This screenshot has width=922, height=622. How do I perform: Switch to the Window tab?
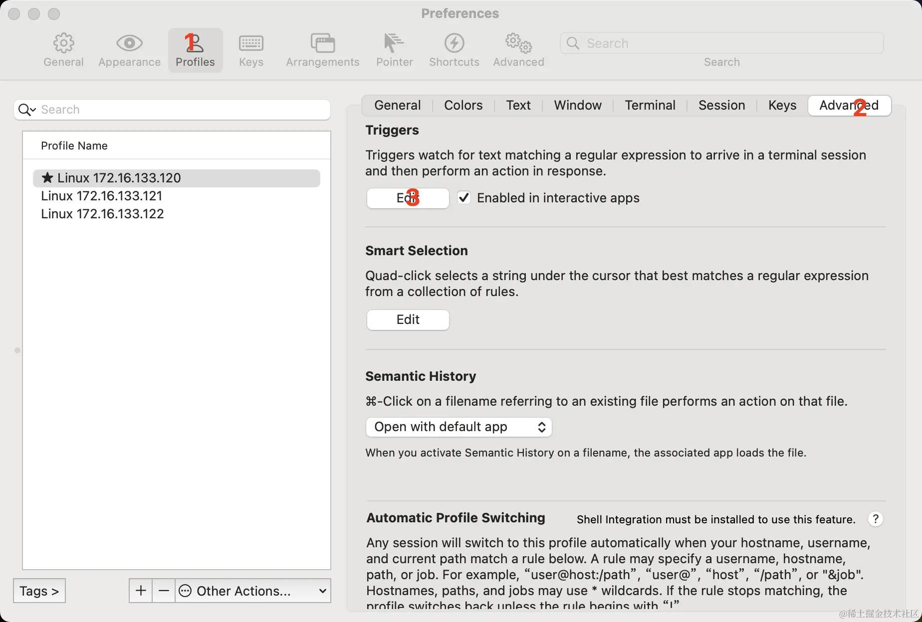point(578,105)
